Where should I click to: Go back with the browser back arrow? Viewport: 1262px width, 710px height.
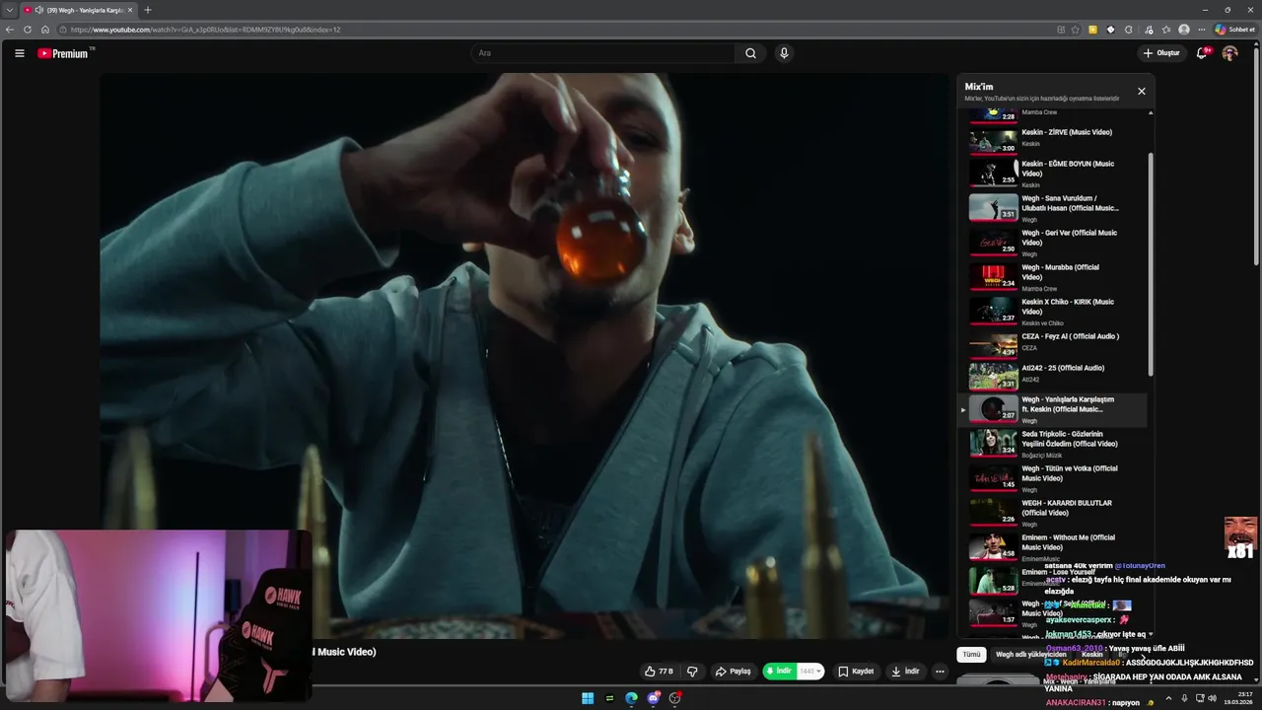pyautogui.click(x=10, y=30)
